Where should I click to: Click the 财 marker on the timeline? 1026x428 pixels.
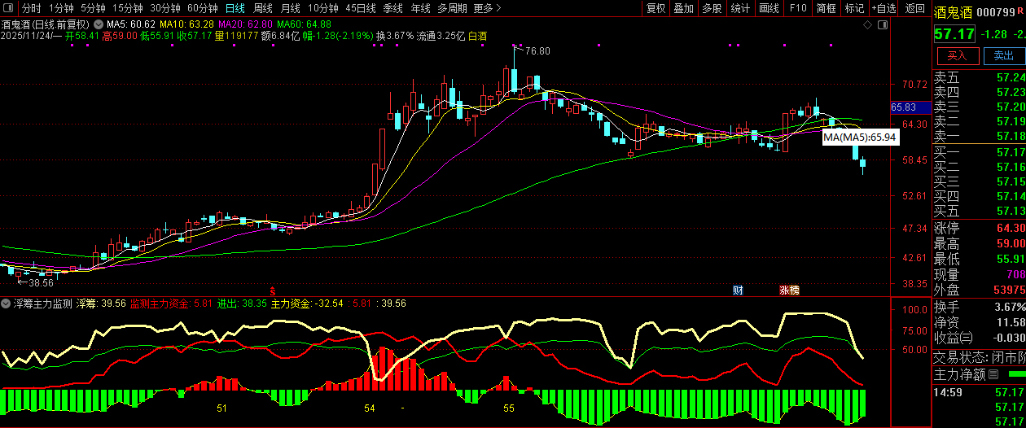(738, 290)
